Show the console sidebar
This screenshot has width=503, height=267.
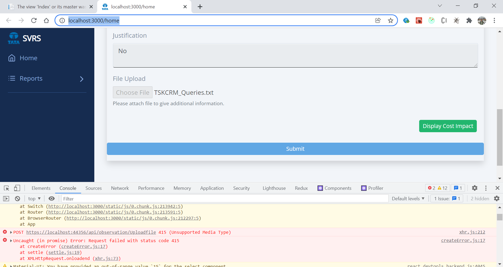pos(6,199)
